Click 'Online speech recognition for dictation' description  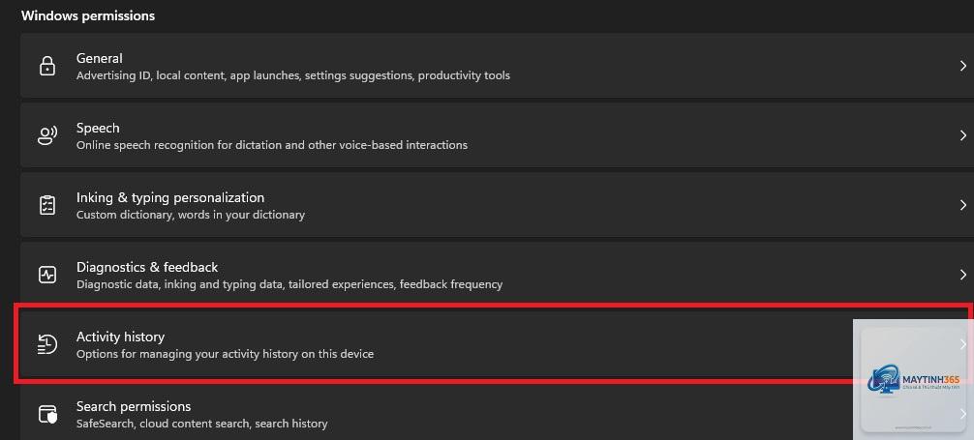[x=272, y=145]
